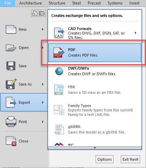Click the Open Documents folder icon
Screen dimensions: 146x168
pos(42,13)
